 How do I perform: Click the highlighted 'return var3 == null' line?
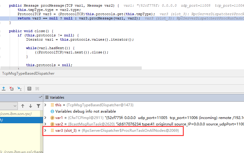point(79,19)
